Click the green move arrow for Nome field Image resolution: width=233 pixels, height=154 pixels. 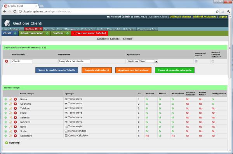pos(6,99)
